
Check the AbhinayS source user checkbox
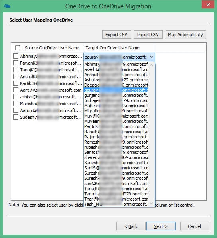tap(16, 56)
